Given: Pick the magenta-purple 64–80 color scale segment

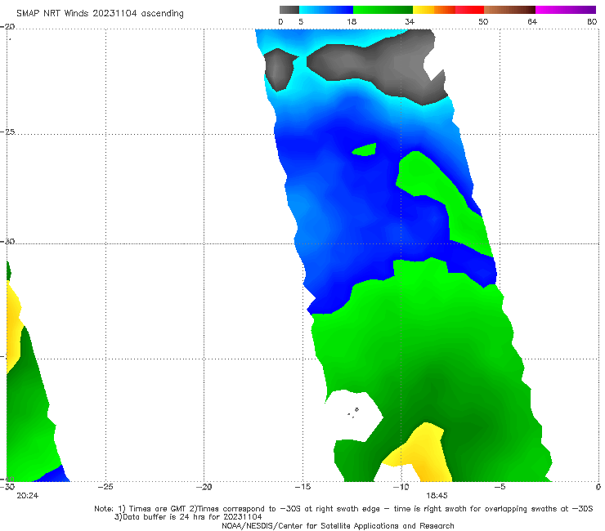Looking at the screenshot, I should tap(566, 10).
